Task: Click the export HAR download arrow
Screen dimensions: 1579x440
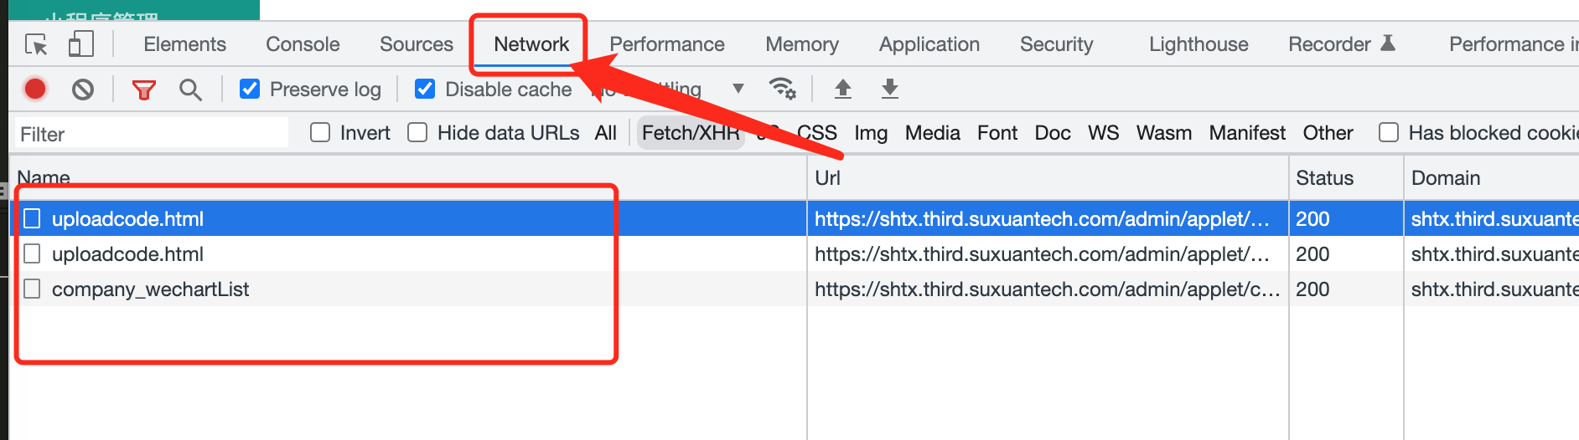Action: pos(890,89)
